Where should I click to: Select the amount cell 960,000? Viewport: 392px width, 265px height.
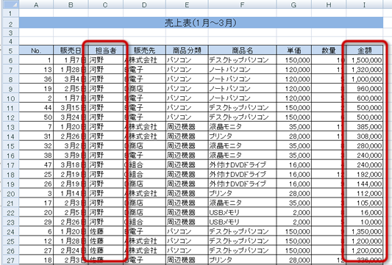pos(365,88)
